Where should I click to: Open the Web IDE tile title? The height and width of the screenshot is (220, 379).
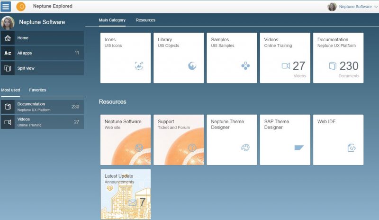click(326, 122)
